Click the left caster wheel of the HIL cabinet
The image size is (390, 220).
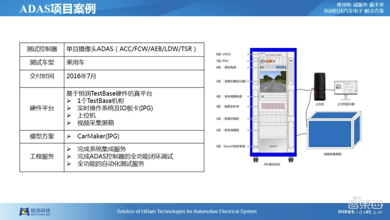coord(255,159)
